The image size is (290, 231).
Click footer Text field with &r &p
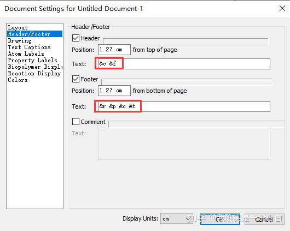pos(184,106)
